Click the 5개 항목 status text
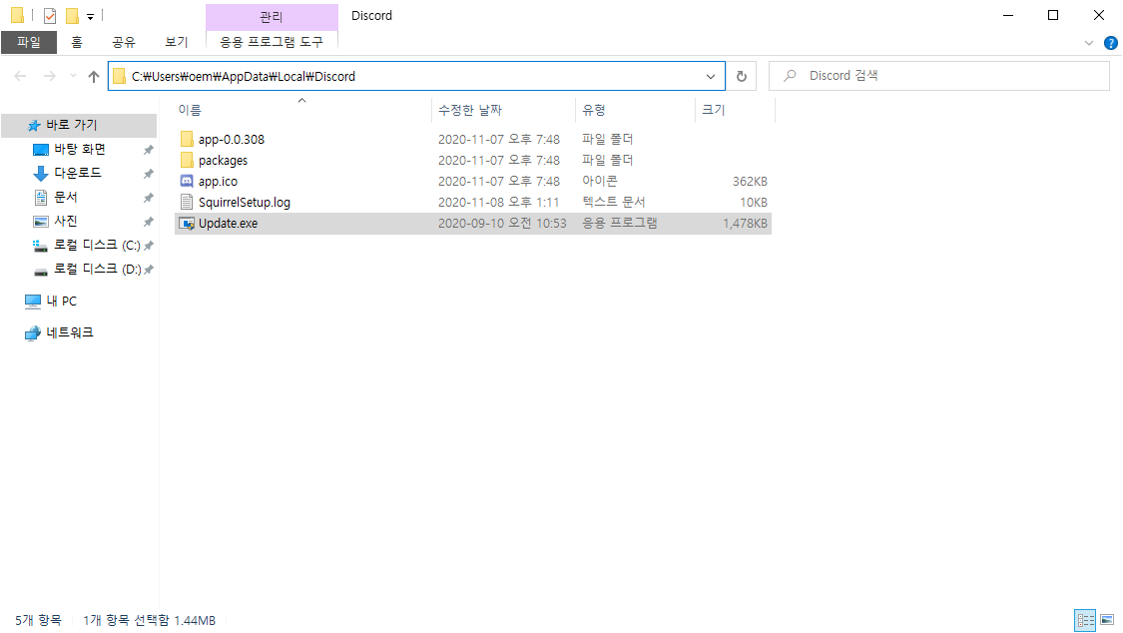The height and width of the screenshot is (633, 1123). [x=39, y=620]
